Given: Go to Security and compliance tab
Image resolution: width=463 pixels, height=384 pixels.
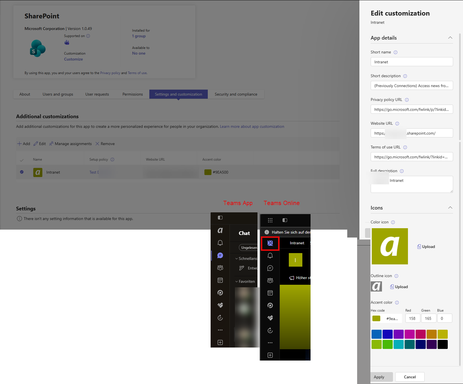Looking at the screenshot, I should 236,94.
